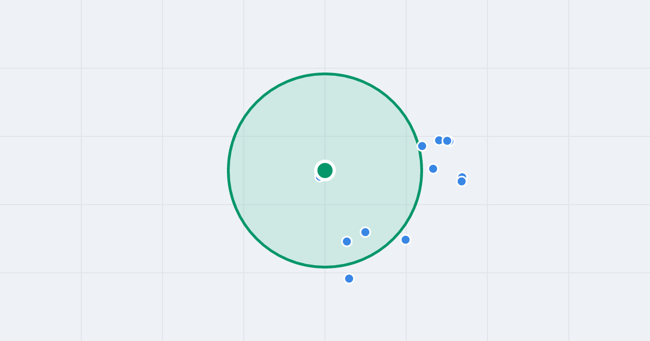Select the blue dot sitting on the circle's right edge
Viewport: 650px width, 341px height.
[x=422, y=146]
